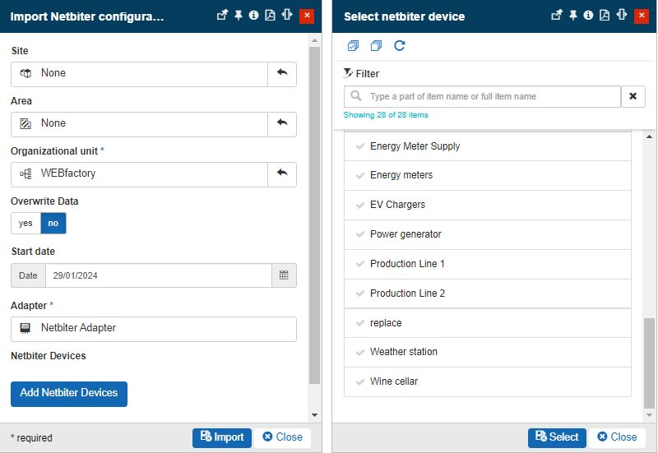Select the Wine cellar device item
The height and width of the screenshot is (453, 658).
(394, 381)
